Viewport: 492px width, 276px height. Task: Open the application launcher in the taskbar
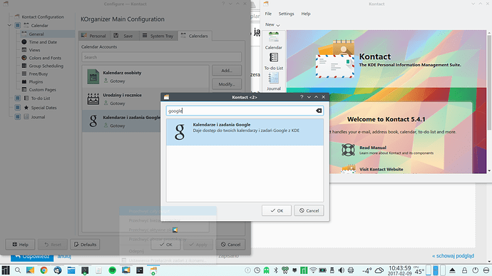coord(6,270)
